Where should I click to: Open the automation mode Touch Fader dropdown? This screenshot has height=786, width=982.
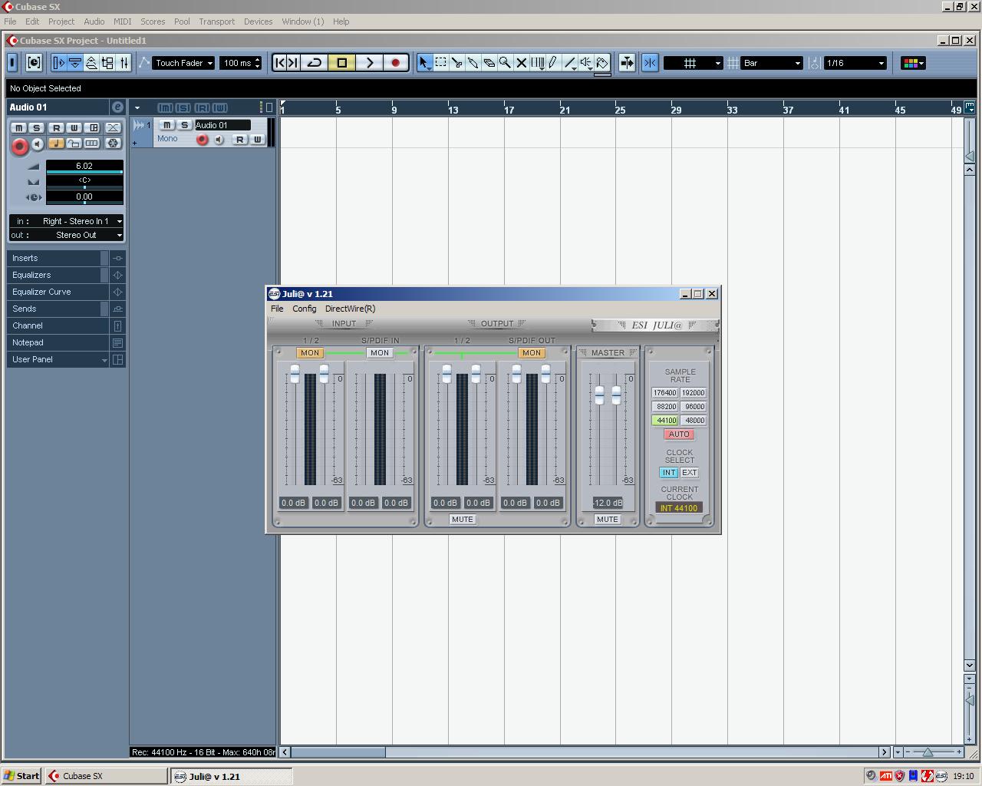tap(183, 63)
